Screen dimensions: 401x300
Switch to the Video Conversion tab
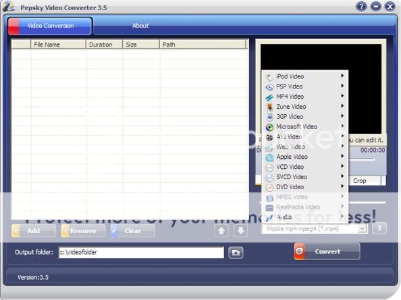[x=50, y=26]
